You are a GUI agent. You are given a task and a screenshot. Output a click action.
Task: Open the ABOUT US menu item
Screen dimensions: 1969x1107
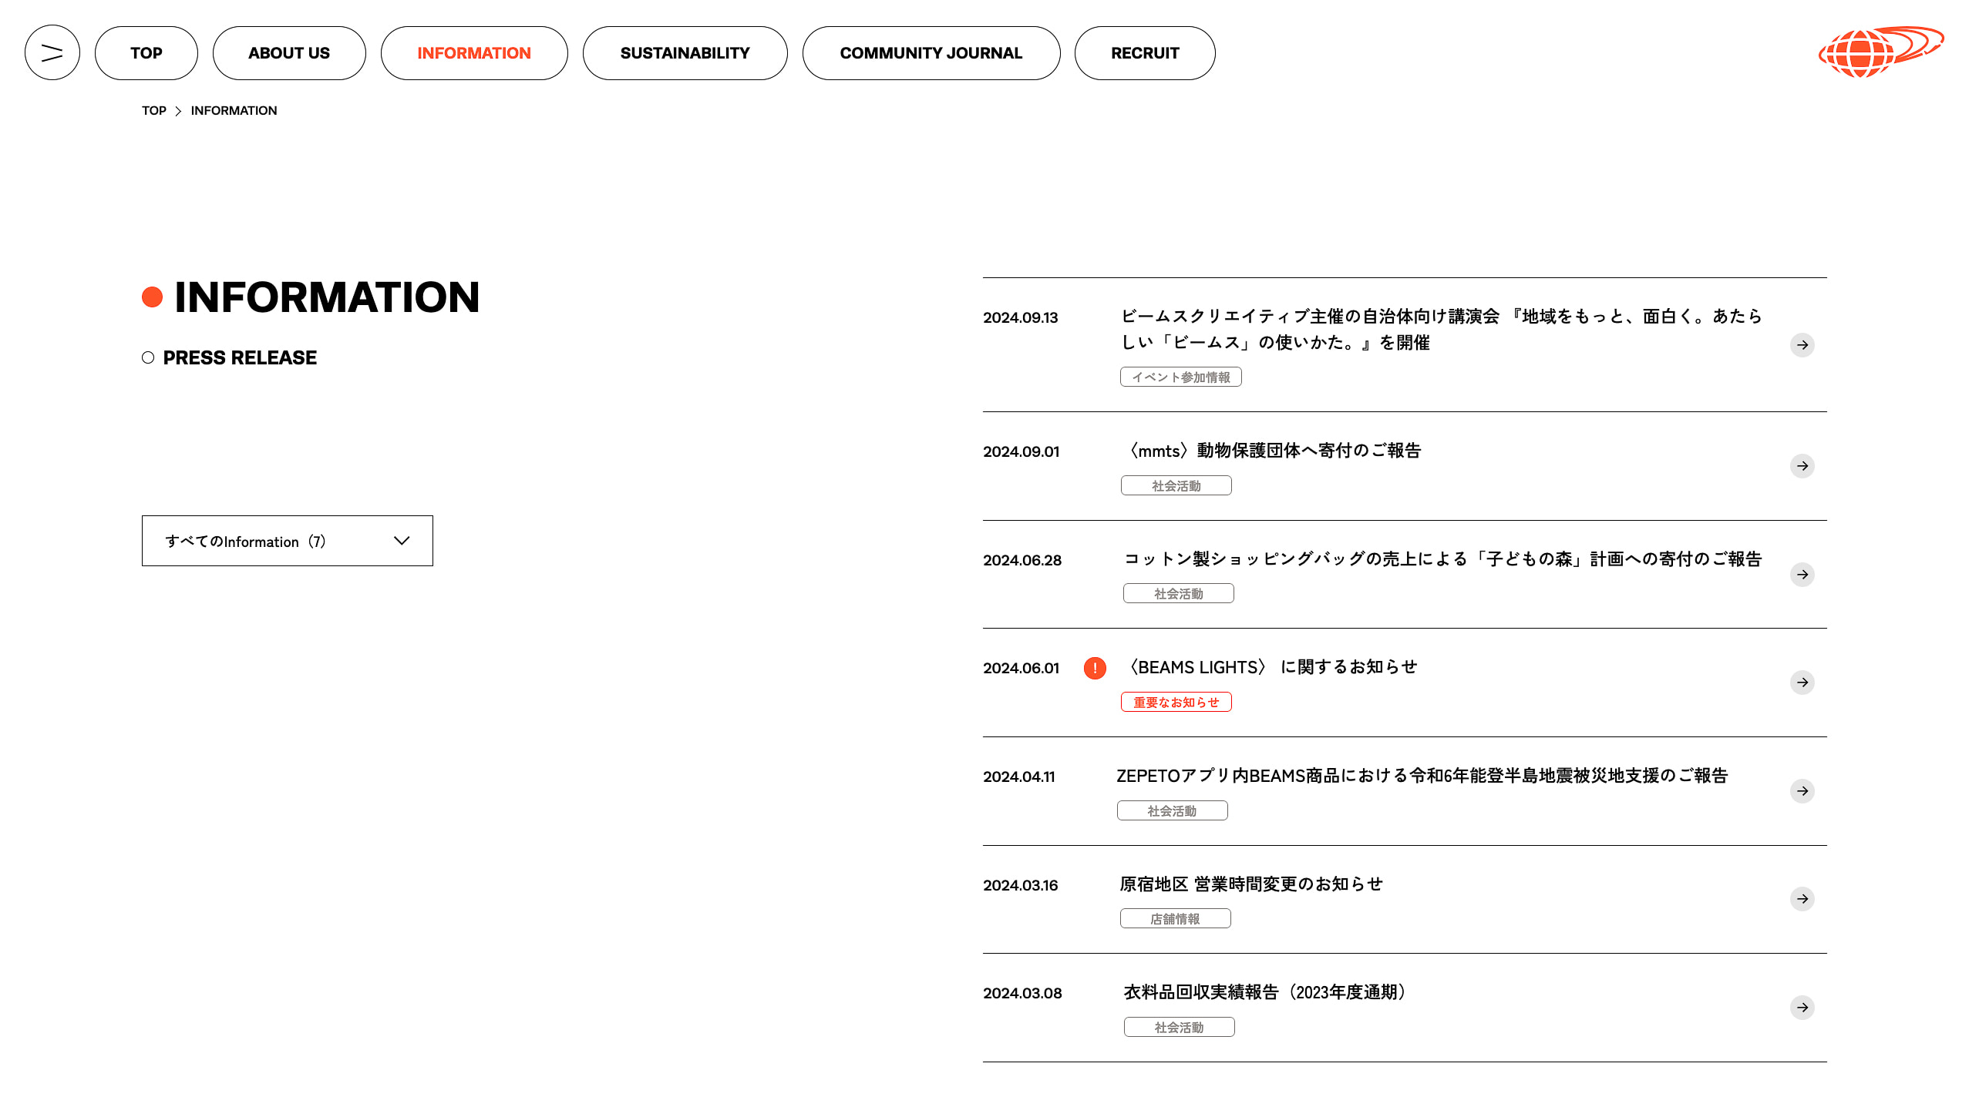pos(289,53)
